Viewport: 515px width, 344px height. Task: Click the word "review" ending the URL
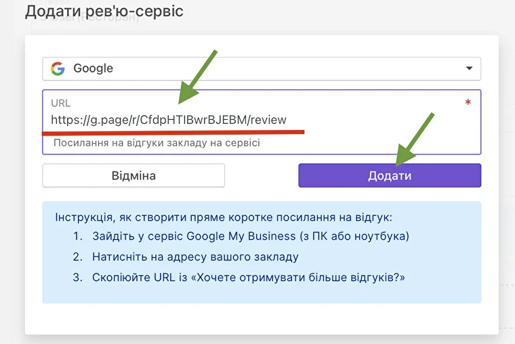pos(268,120)
